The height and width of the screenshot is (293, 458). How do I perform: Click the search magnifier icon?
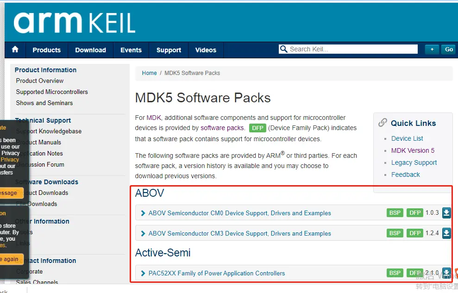pyautogui.click(x=283, y=49)
